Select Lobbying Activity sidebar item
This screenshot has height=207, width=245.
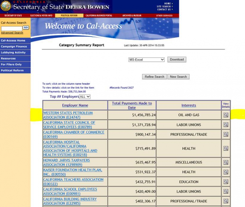pyautogui.click(x=13, y=53)
